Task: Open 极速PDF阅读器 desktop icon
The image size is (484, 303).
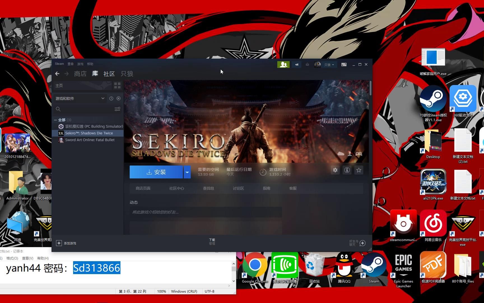Action: pos(433,268)
